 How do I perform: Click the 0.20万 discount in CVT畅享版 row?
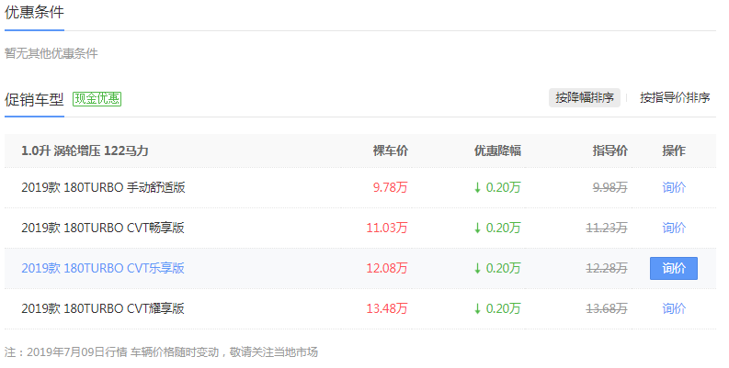[x=497, y=228]
